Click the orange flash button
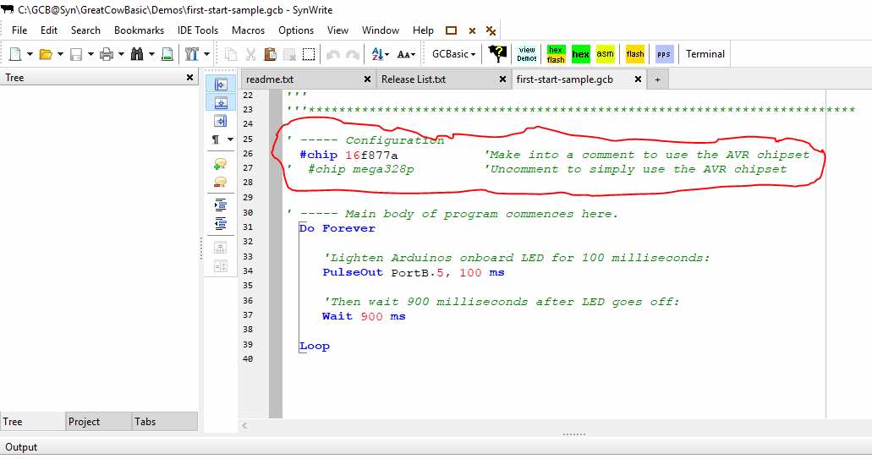872x459 pixels. [x=635, y=54]
